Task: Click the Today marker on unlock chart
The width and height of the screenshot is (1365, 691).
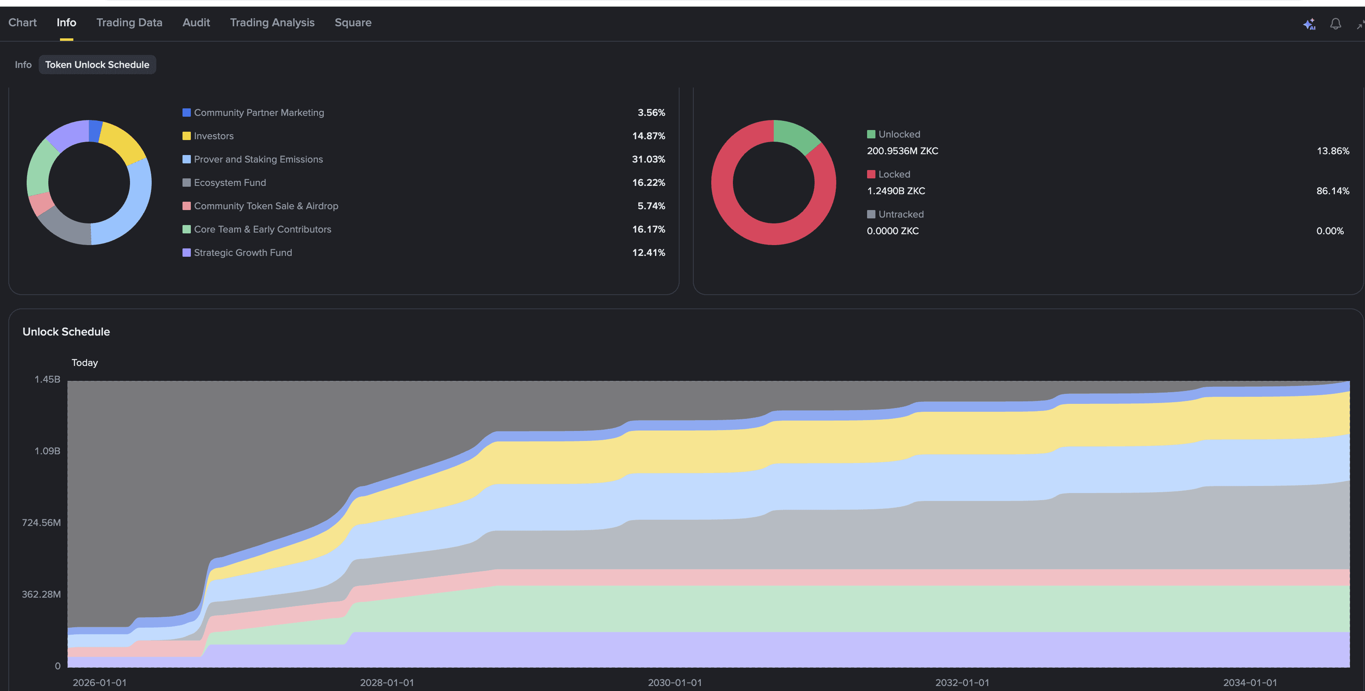Action: click(85, 363)
